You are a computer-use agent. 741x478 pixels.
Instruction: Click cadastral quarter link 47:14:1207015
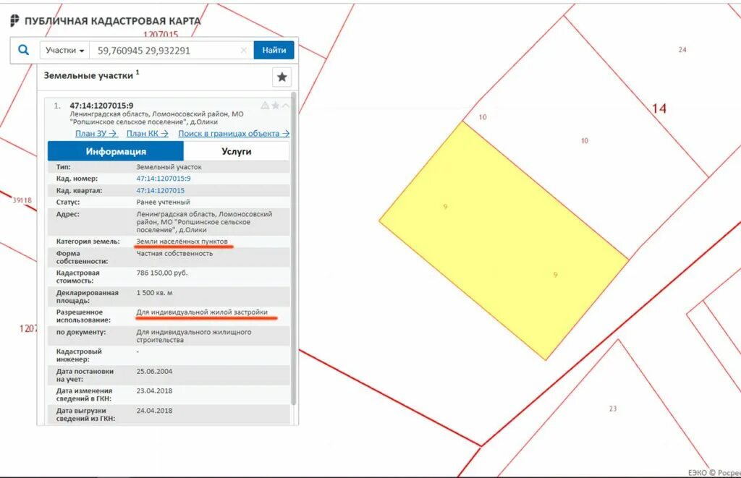coord(160,190)
